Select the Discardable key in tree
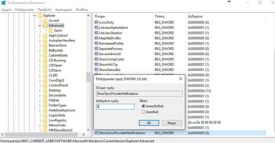 tap(57, 95)
